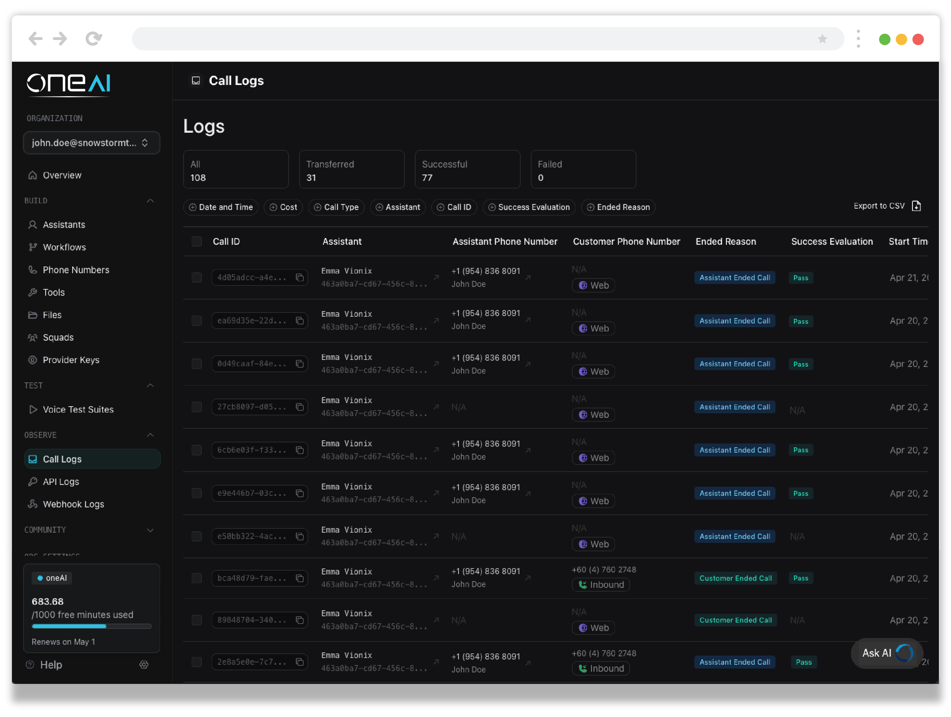Open phone number link arrow in 6cb6e03f row

(528, 450)
